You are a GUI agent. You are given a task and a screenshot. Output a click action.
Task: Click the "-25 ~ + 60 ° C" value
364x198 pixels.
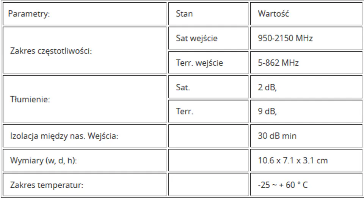click(283, 185)
